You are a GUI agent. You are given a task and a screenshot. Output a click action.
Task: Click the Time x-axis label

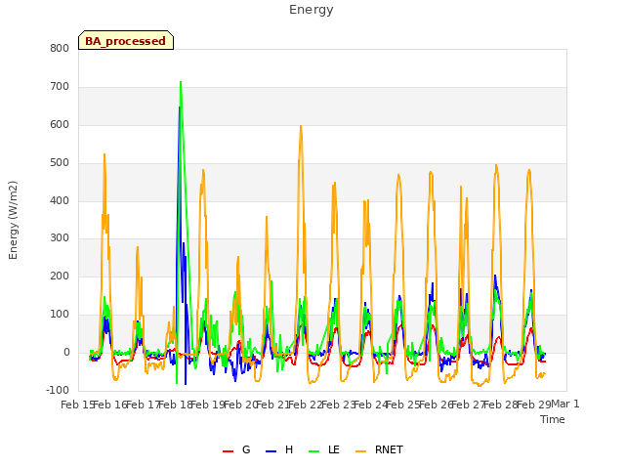coord(552,419)
